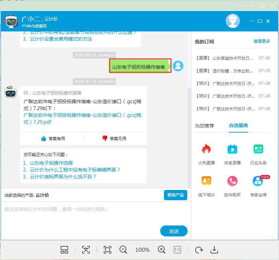Open link 山东电子标操作流程
This screenshot has width=279, height=260.
(x=51, y=163)
